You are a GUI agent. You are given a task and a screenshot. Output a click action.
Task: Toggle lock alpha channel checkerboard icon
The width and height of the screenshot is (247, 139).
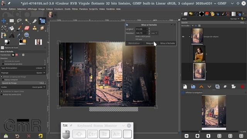[200, 25]
